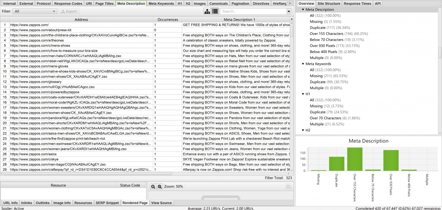The height and width of the screenshot is (210, 442).
Task: Click the table horizontal scrollbar
Action: (87, 174)
